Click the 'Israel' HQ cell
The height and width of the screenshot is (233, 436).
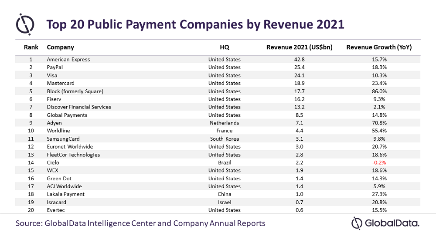[x=225, y=202]
